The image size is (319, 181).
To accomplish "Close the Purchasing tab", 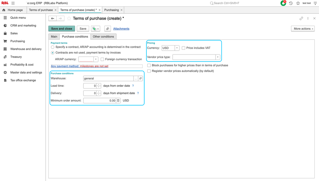I will 121,10.
